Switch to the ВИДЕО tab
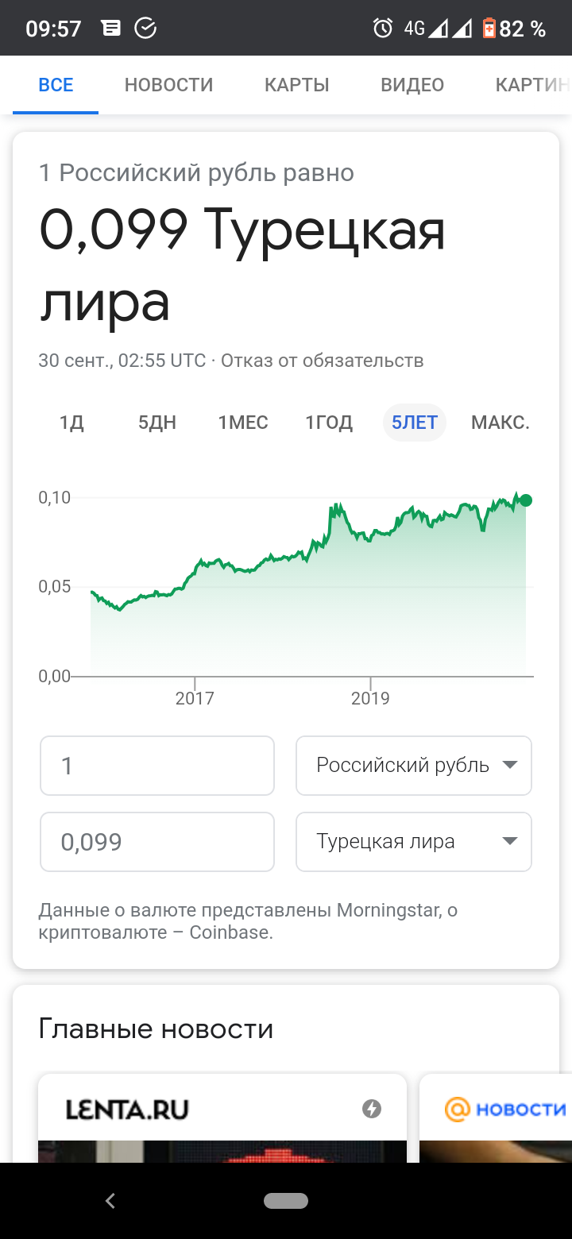 click(412, 85)
